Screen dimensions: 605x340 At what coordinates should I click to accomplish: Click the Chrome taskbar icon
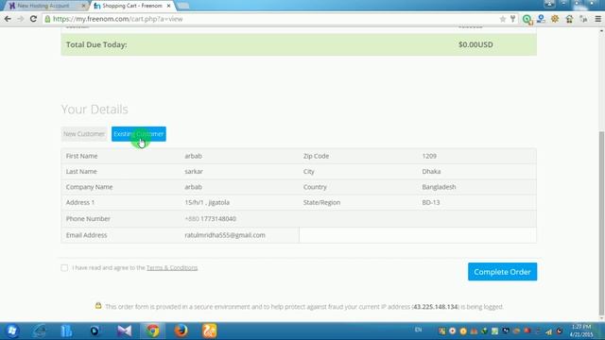(153, 331)
